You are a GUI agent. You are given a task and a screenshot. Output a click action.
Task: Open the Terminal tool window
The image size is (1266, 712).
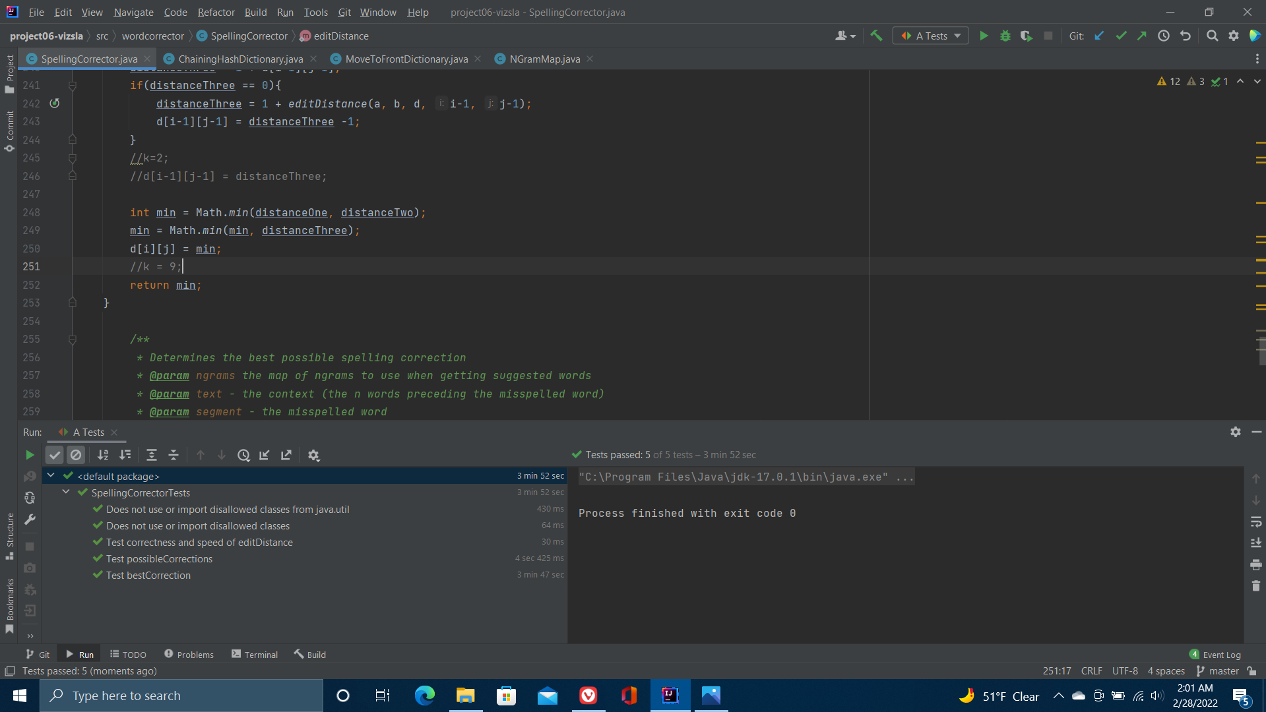point(255,655)
